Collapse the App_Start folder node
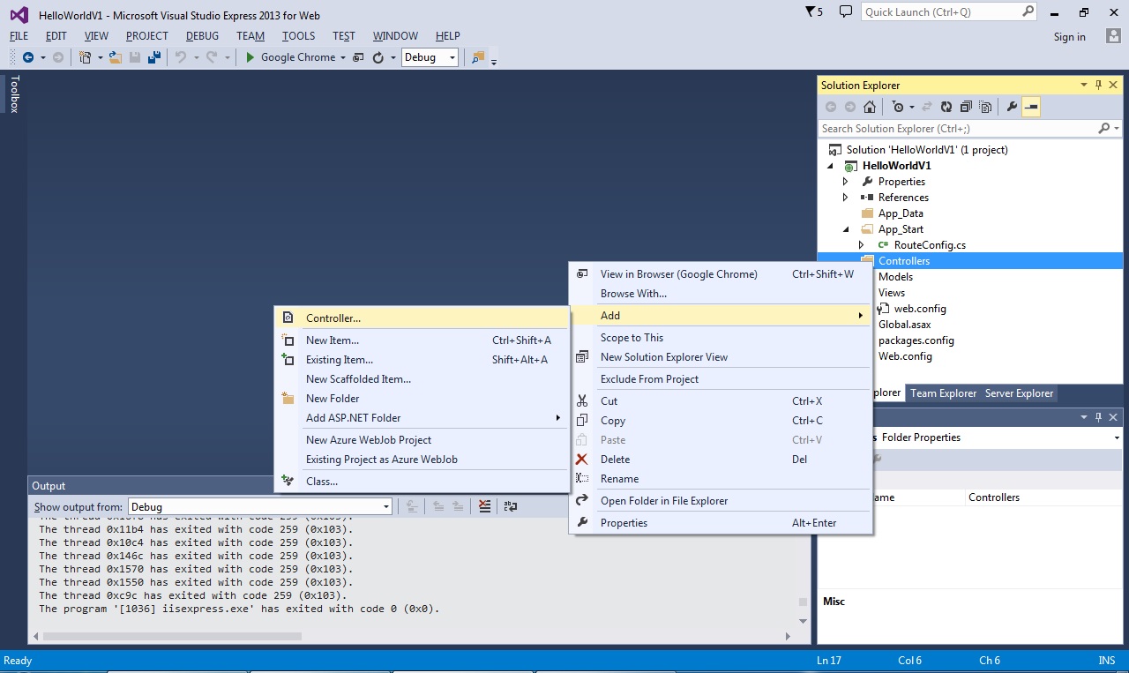The height and width of the screenshot is (673, 1129). [x=846, y=229]
